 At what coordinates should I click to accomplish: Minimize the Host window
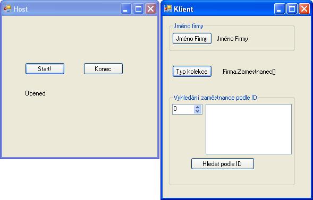tap(126, 9)
